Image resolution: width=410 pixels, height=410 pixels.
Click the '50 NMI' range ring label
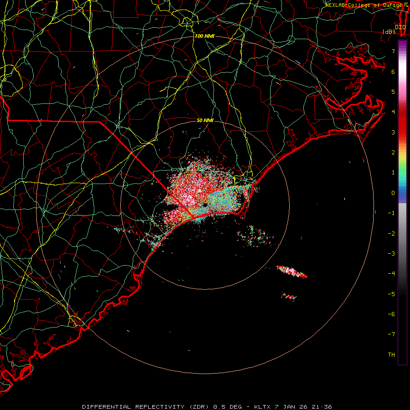click(205, 120)
